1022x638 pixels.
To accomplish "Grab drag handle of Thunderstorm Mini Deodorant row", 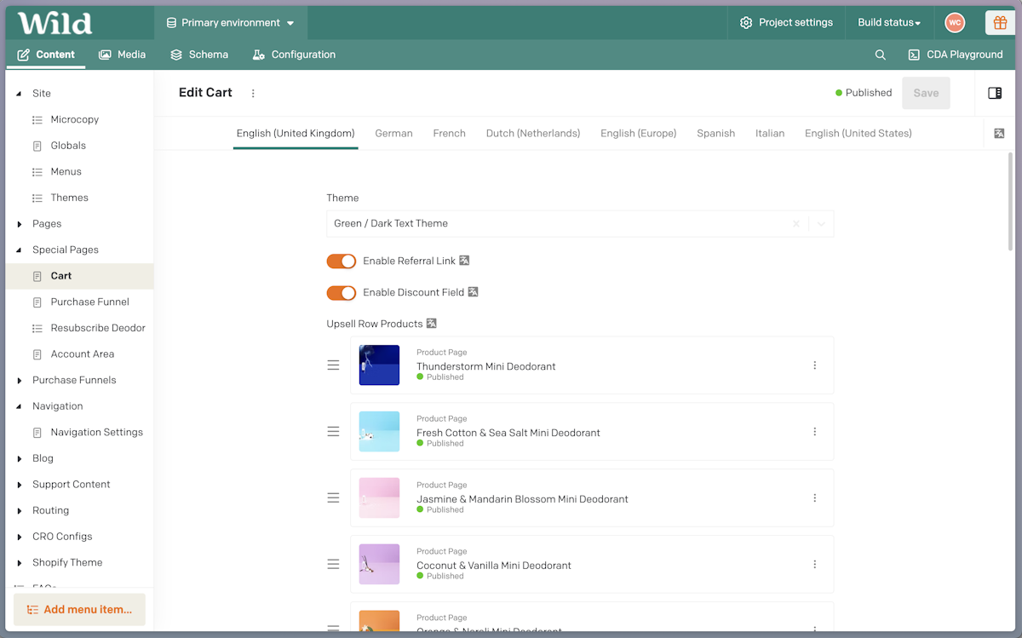I will coord(333,365).
